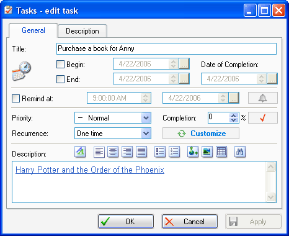289x236 pixels.
Task: Click the Cancel button
Action: 190,222
